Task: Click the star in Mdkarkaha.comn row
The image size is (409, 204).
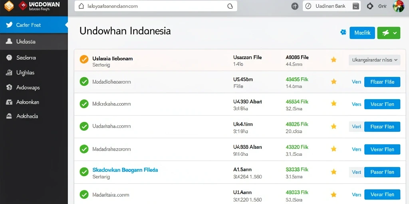Action: 334,104
